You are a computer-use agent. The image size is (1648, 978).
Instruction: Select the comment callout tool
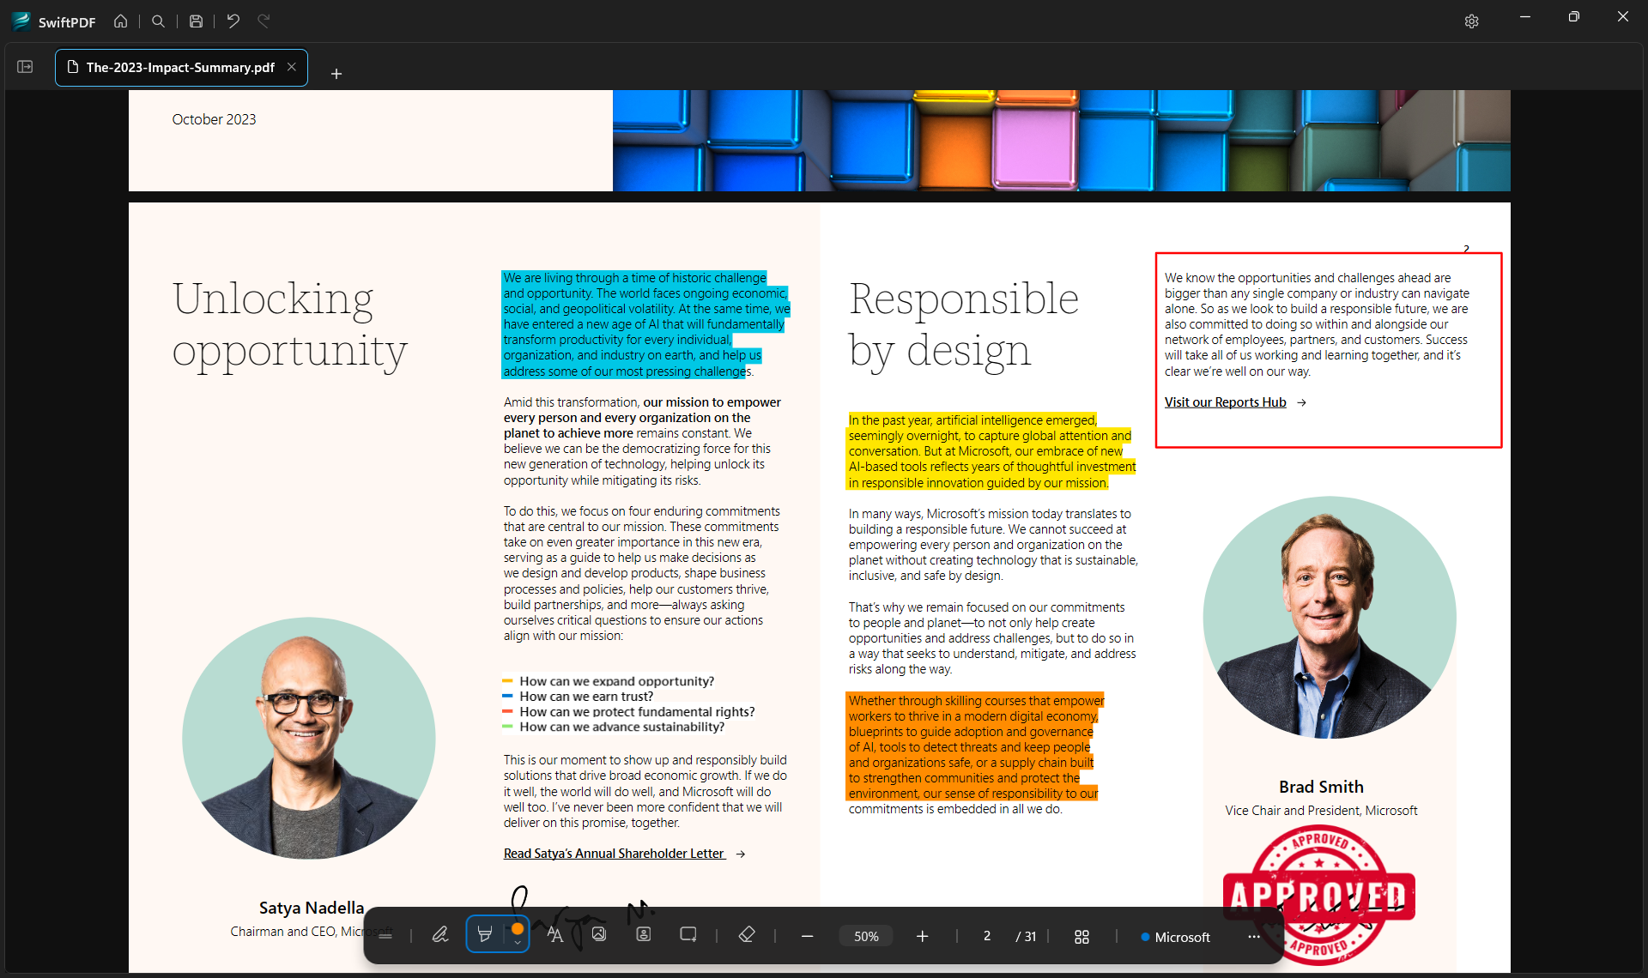pyautogui.click(x=688, y=935)
